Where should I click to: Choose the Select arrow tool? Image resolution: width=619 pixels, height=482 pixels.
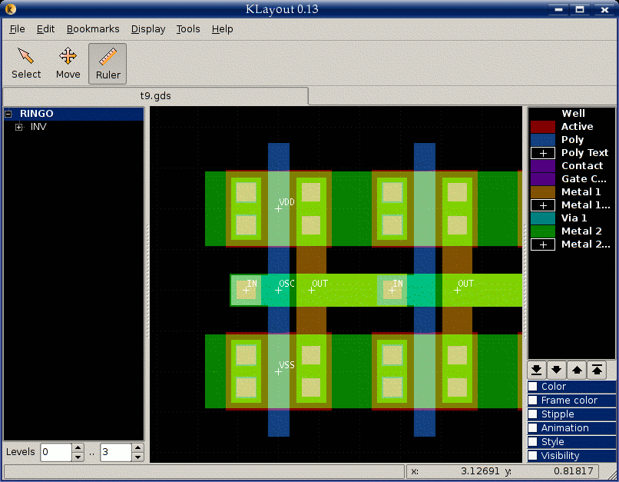tap(26, 63)
